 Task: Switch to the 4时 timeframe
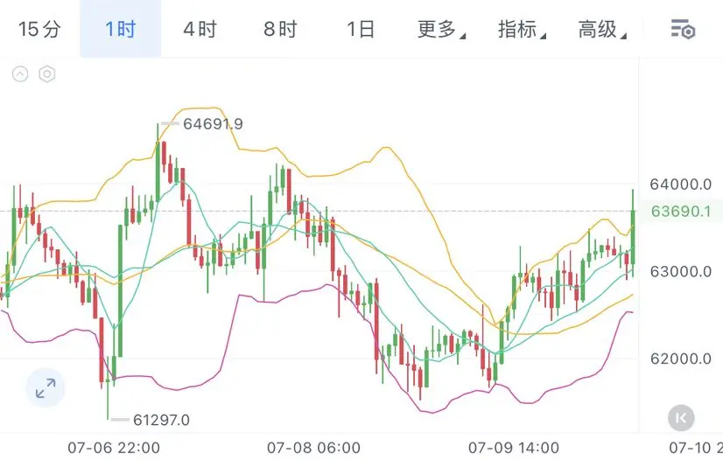coord(200,29)
